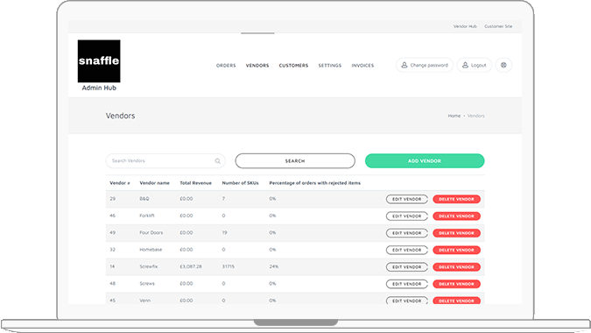Screen dimensions: 591x333
Task: Select the Vendors menu item
Action: click(x=257, y=66)
